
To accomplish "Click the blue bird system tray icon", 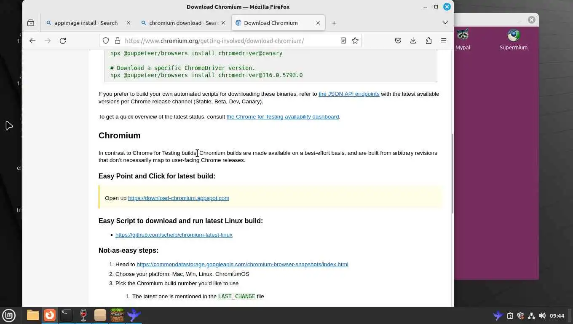I will (498, 316).
